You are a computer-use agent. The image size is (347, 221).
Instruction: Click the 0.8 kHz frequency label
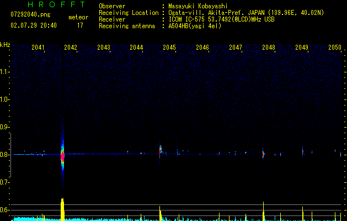(4, 155)
